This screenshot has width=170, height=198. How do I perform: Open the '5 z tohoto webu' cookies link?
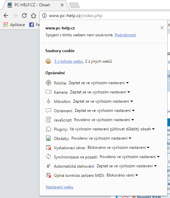(x=69, y=61)
